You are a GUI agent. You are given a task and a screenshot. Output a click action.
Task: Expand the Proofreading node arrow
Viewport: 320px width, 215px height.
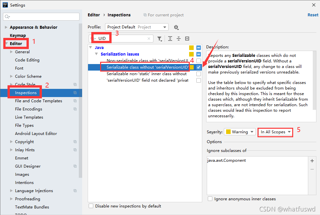click(11, 199)
